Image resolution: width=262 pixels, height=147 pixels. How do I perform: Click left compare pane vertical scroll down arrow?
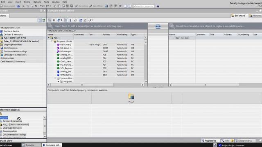pyautogui.click(x=146, y=82)
